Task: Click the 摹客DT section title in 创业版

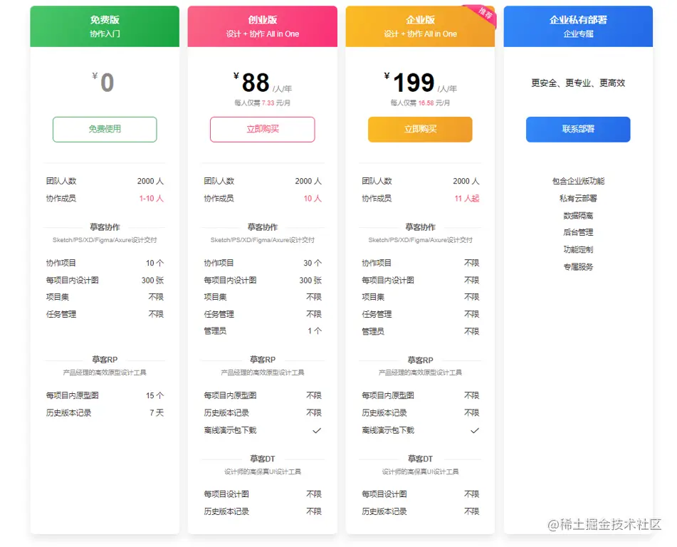Action: click(263, 459)
